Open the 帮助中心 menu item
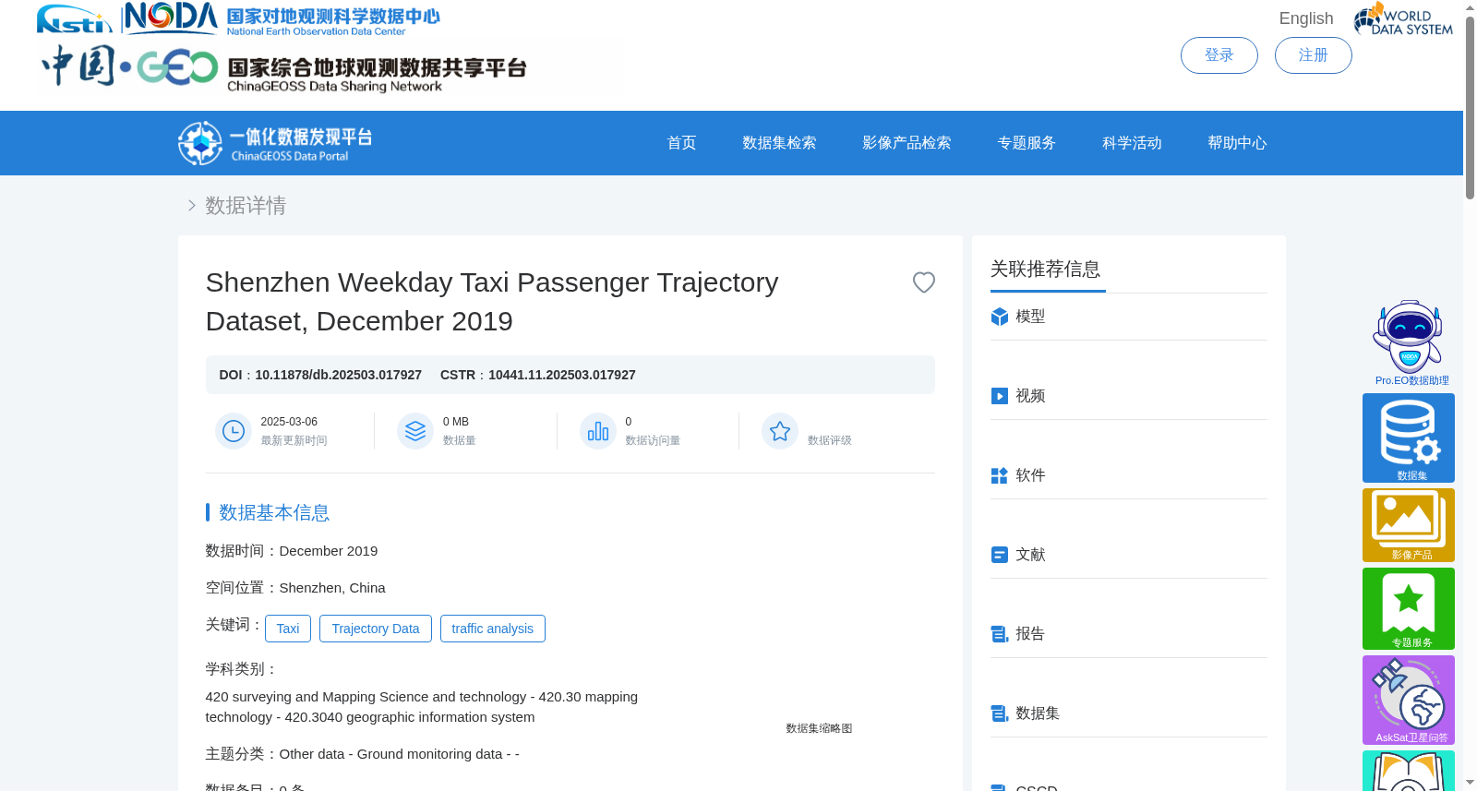 (1237, 143)
